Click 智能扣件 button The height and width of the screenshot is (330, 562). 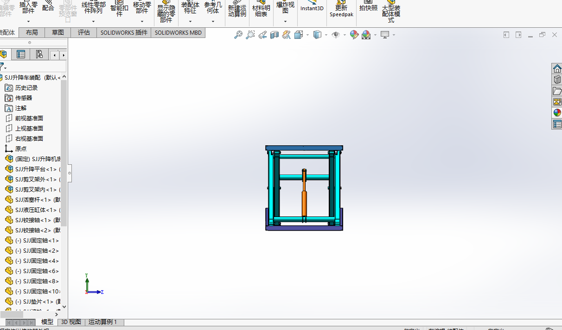(x=119, y=8)
